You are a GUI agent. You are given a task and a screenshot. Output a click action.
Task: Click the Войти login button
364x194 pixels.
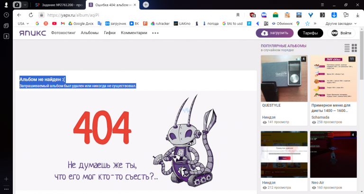[x=341, y=33]
